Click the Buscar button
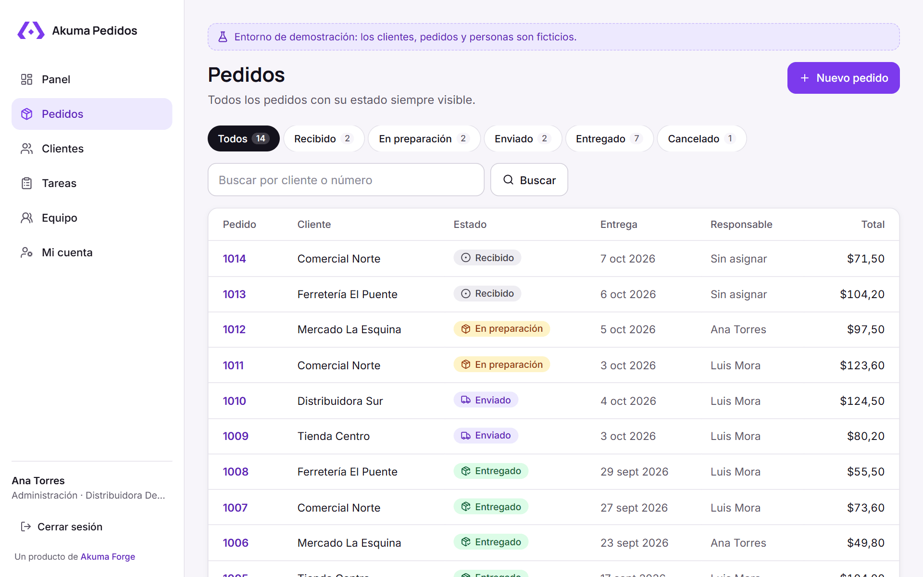923x577 pixels. [x=529, y=180]
